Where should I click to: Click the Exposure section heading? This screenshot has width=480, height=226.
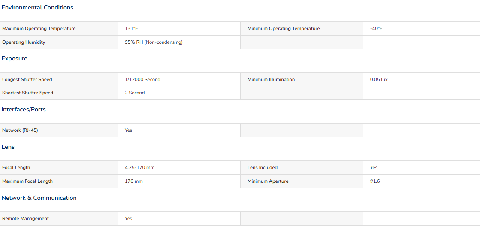[x=15, y=58]
